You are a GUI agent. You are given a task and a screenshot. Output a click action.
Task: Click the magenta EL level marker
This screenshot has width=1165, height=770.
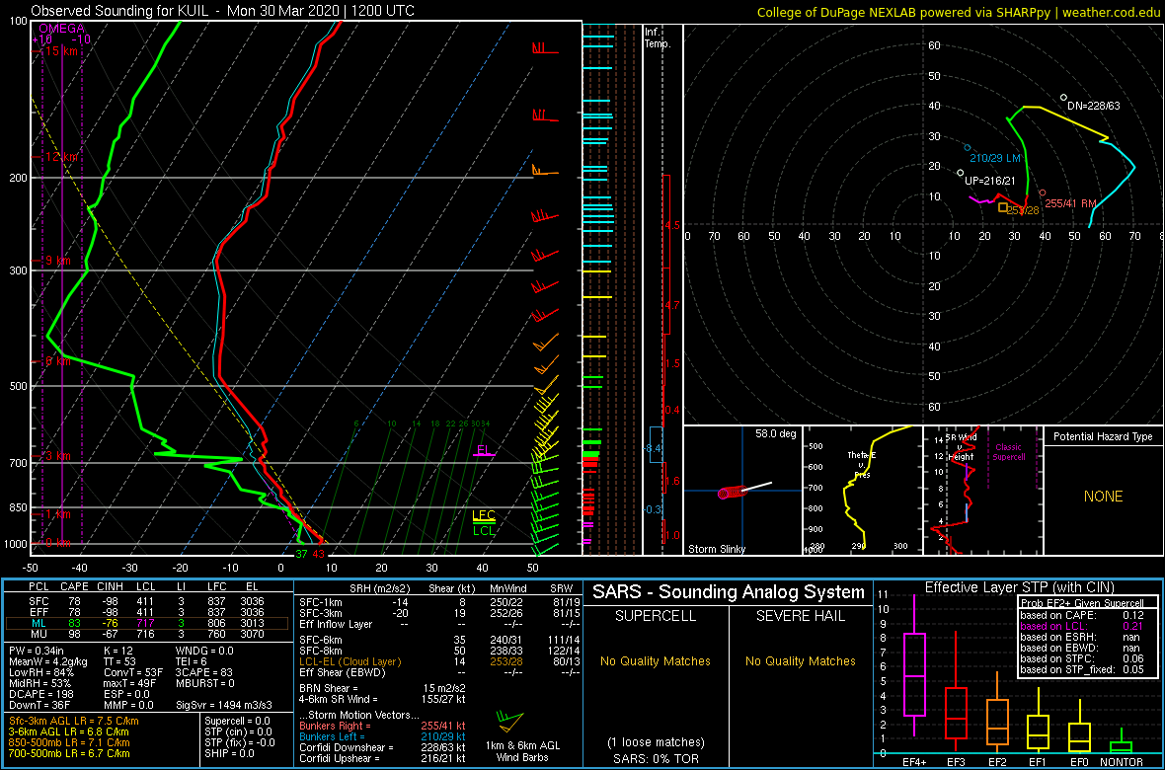(x=484, y=450)
